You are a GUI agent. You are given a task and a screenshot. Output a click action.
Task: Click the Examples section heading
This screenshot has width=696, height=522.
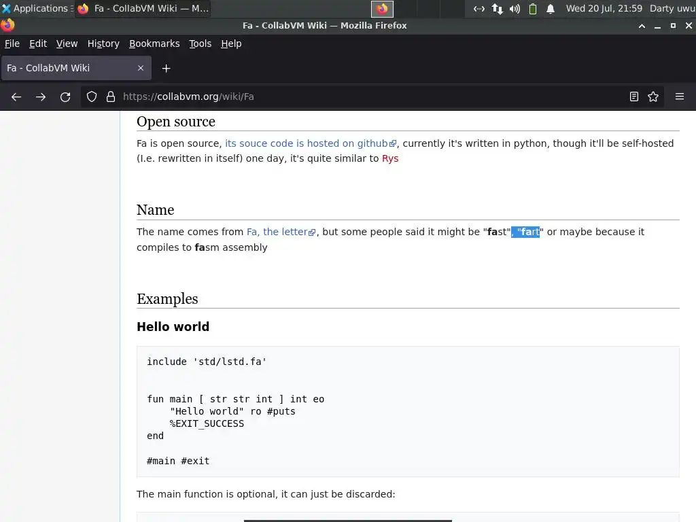click(167, 299)
